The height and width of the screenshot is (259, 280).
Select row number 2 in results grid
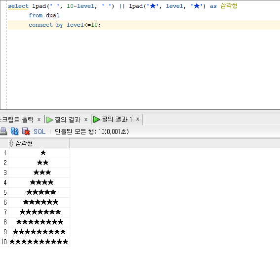pyautogui.click(x=4, y=163)
